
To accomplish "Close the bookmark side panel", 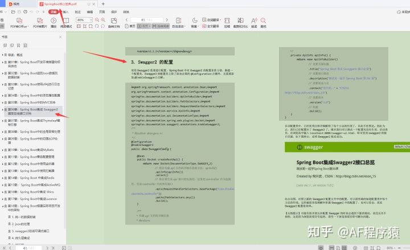I will pyautogui.click(x=60, y=37).
